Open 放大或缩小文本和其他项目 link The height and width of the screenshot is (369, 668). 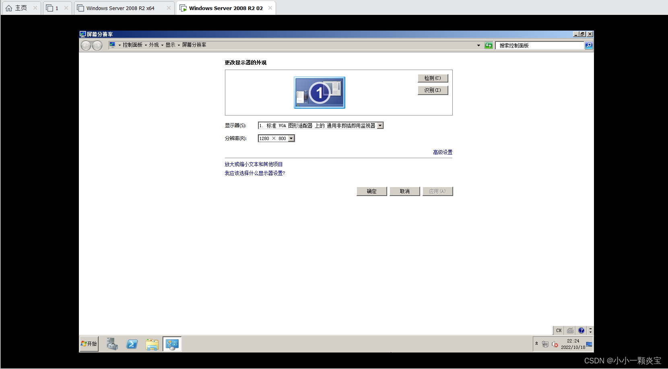click(x=254, y=164)
